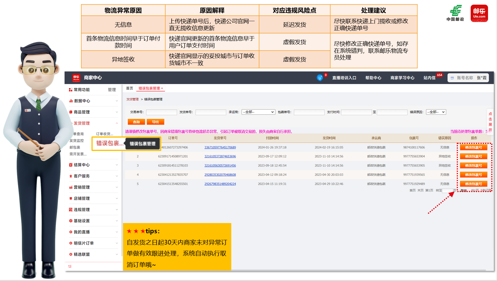Open shipment number link 3367105977645170689
Screen dimensions: 497x281
(220, 147)
